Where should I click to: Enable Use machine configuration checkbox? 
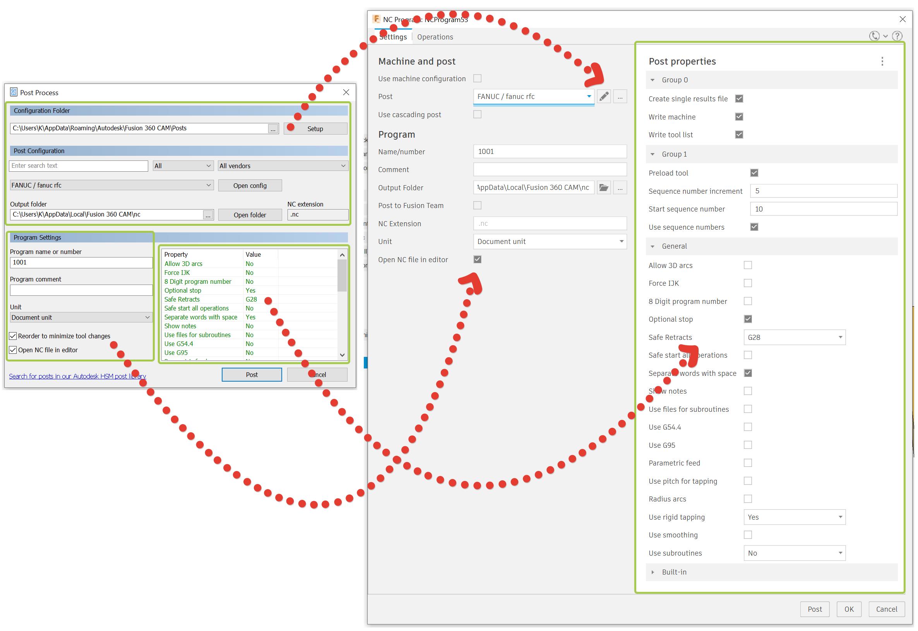tap(477, 78)
